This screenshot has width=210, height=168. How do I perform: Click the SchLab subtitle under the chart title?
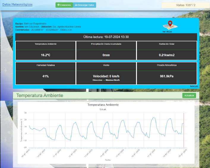pos(103,109)
